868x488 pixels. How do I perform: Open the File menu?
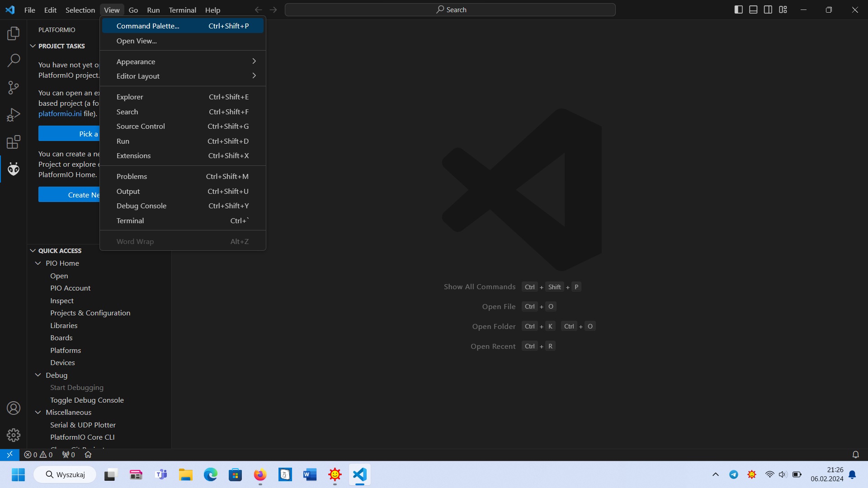click(30, 10)
